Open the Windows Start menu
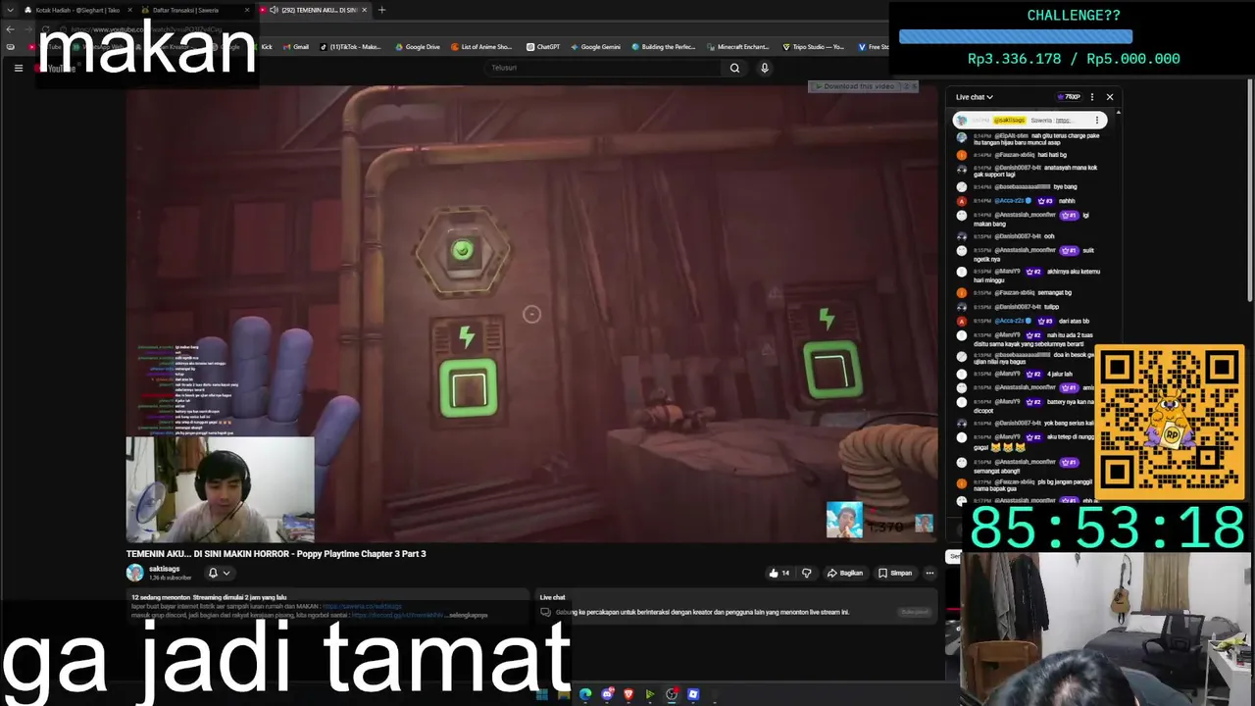1255x706 pixels. 541,694
